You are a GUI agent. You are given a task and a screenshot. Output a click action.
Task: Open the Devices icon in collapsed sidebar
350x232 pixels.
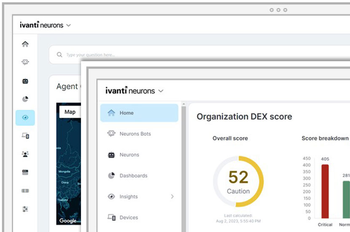(x=25, y=136)
